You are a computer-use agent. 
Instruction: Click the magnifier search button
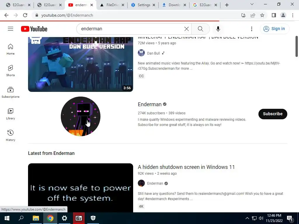click(x=200, y=29)
